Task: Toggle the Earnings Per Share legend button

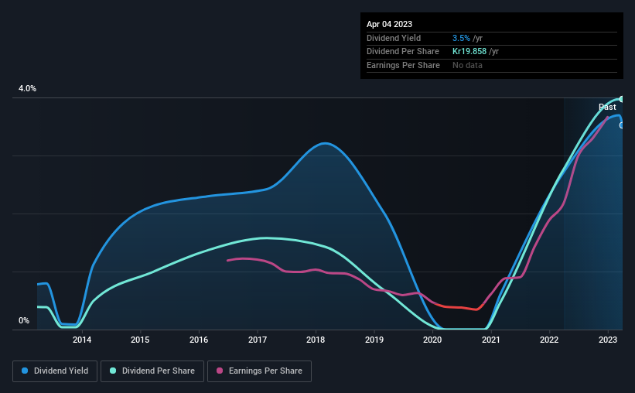Action: coord(259,371)
